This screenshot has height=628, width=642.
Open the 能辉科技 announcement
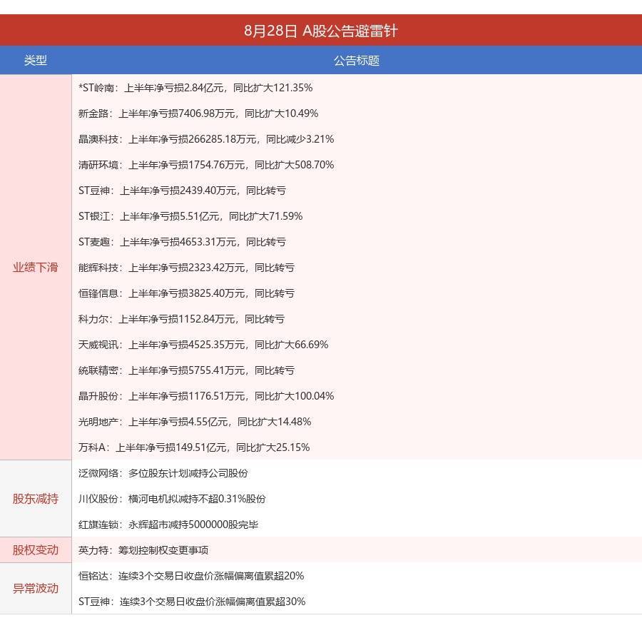coord(186,268)
